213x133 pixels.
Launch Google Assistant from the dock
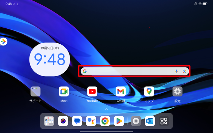click(x=91, y=121)
